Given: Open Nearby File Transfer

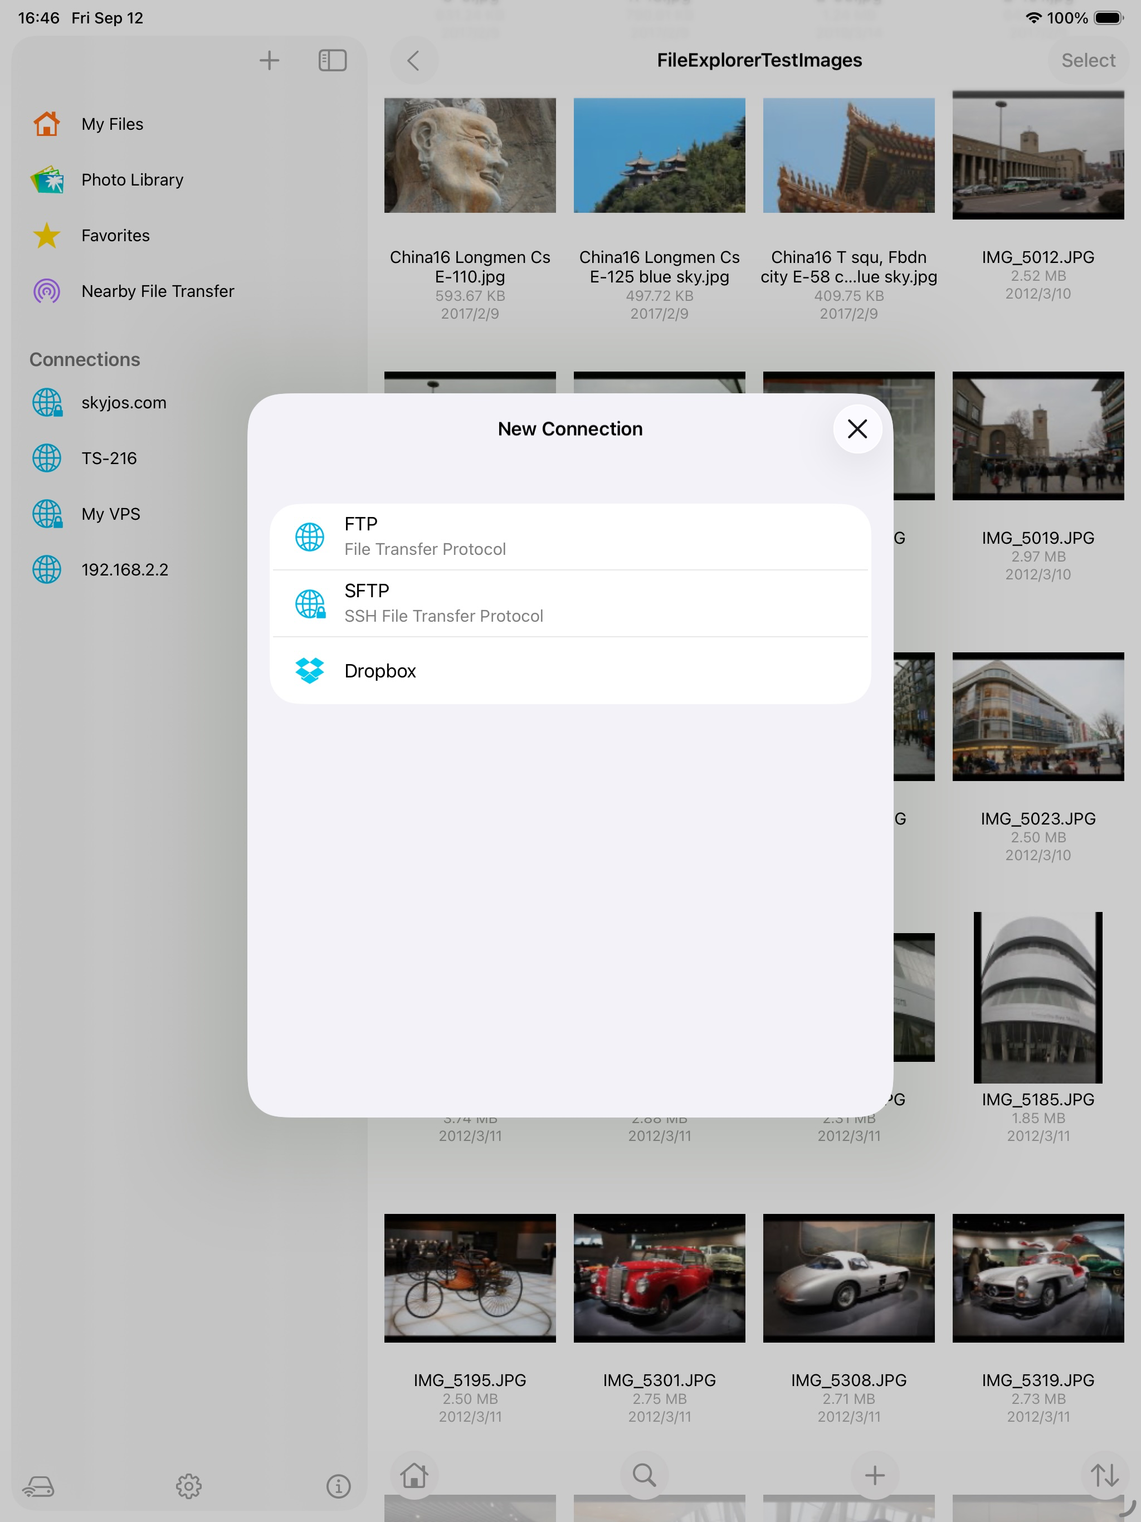Looking at the screenshot, I should tap(157, 291).
